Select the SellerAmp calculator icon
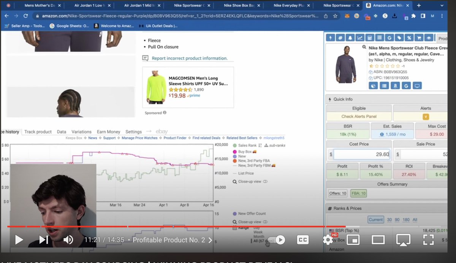This screenshot has width=456, height=263. pyautogui.click(x=369, y=38)
